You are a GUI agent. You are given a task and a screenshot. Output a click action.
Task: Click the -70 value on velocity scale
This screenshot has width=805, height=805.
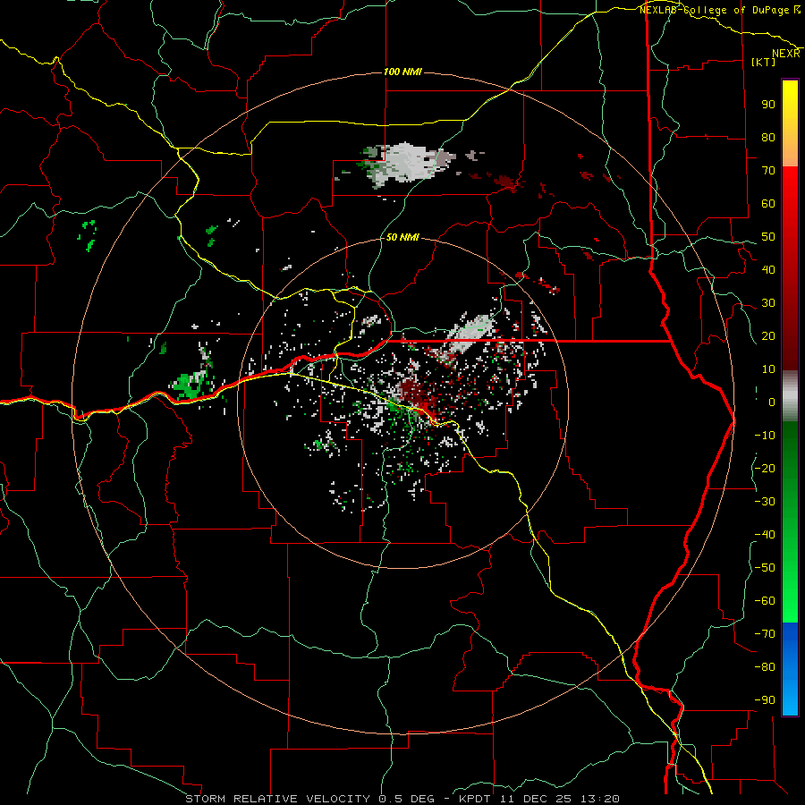[765, 634]
